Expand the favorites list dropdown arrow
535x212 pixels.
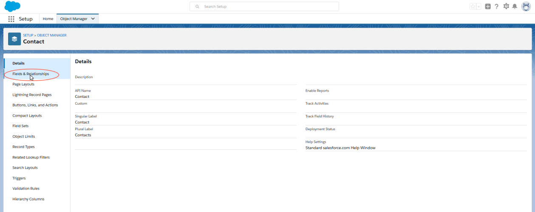[x=479, y=6]
